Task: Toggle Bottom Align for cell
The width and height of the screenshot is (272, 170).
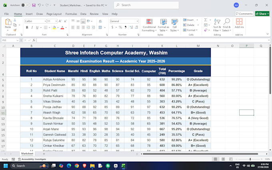Action: (x=83, y=21)
